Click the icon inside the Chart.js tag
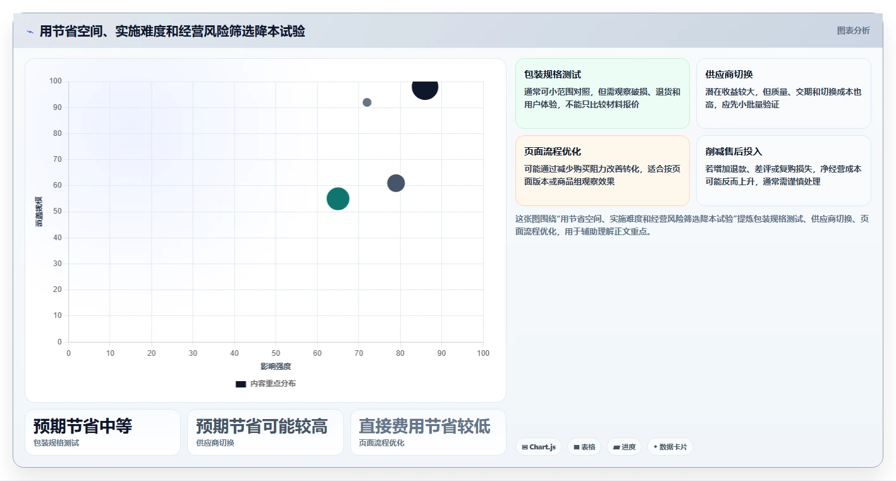Image resolution: width=896 pixels, height=481 pixels. 525,447
